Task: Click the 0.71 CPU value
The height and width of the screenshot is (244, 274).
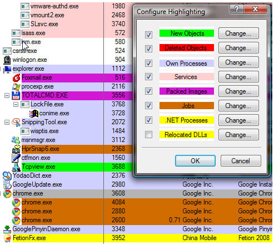Action: pyautogui.click(x=175, y=220)
